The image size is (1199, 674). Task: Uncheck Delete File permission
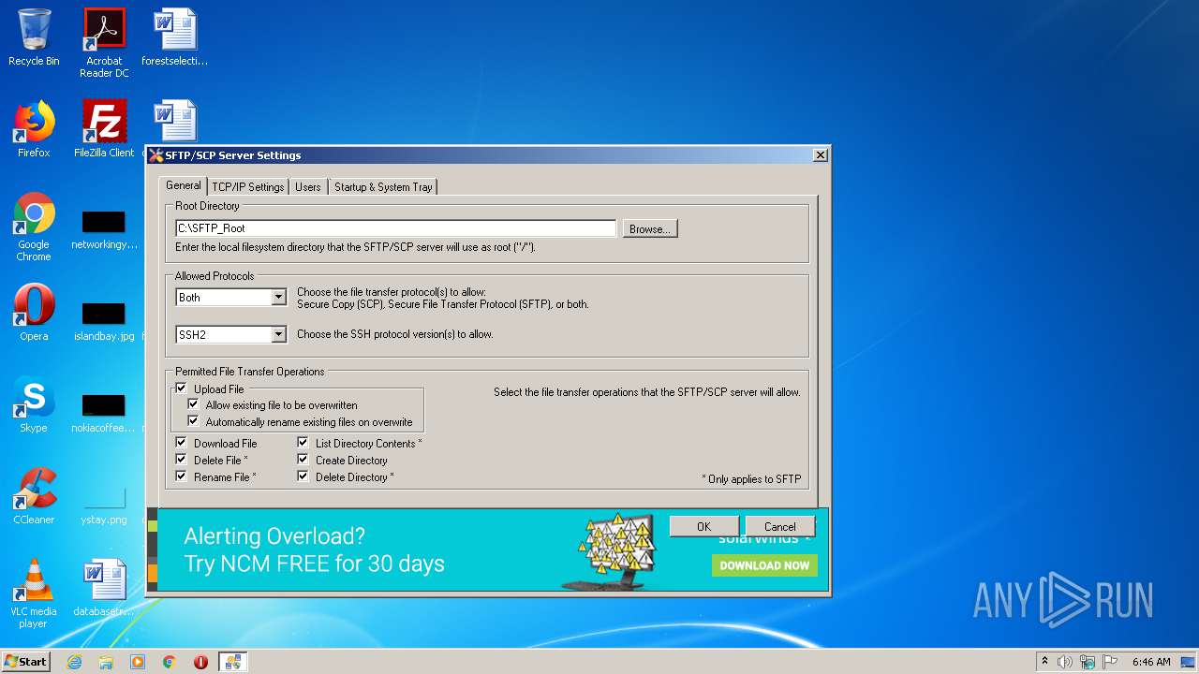point(182,460)
